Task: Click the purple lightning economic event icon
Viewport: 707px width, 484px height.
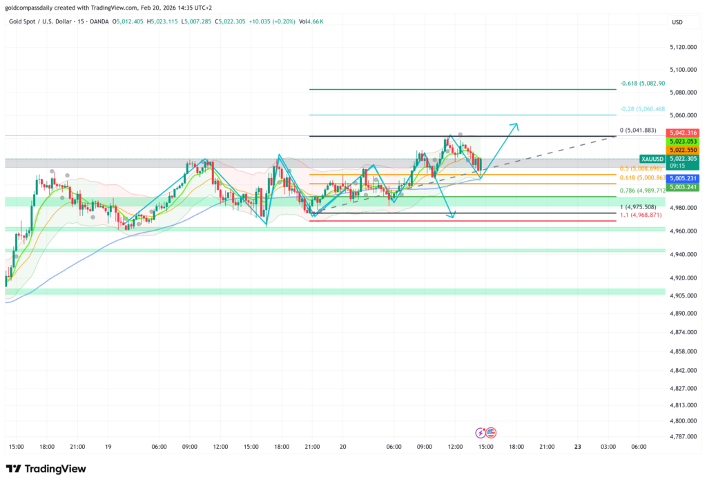Action: tap(479, 433)
